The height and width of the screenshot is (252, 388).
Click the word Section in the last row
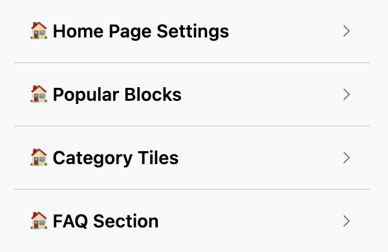126,221
